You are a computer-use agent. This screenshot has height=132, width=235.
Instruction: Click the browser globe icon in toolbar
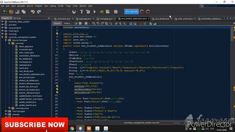(74, 12)
